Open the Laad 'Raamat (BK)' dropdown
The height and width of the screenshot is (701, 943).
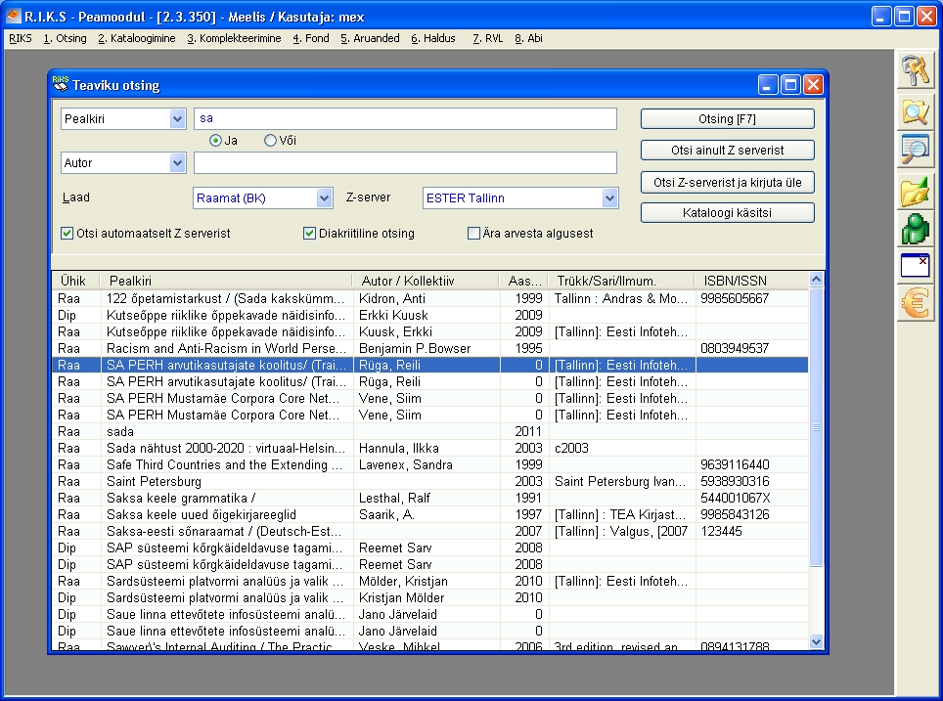(x=325, y=198)
